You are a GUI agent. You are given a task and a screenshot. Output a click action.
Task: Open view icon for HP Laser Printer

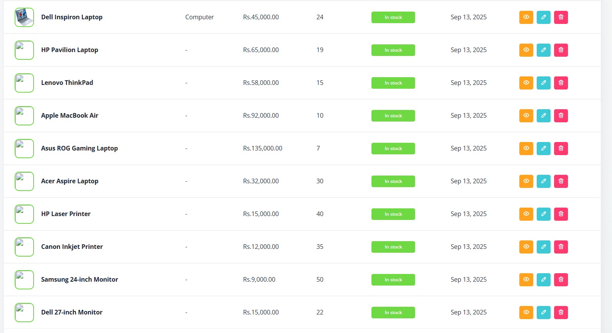[526, 214]
